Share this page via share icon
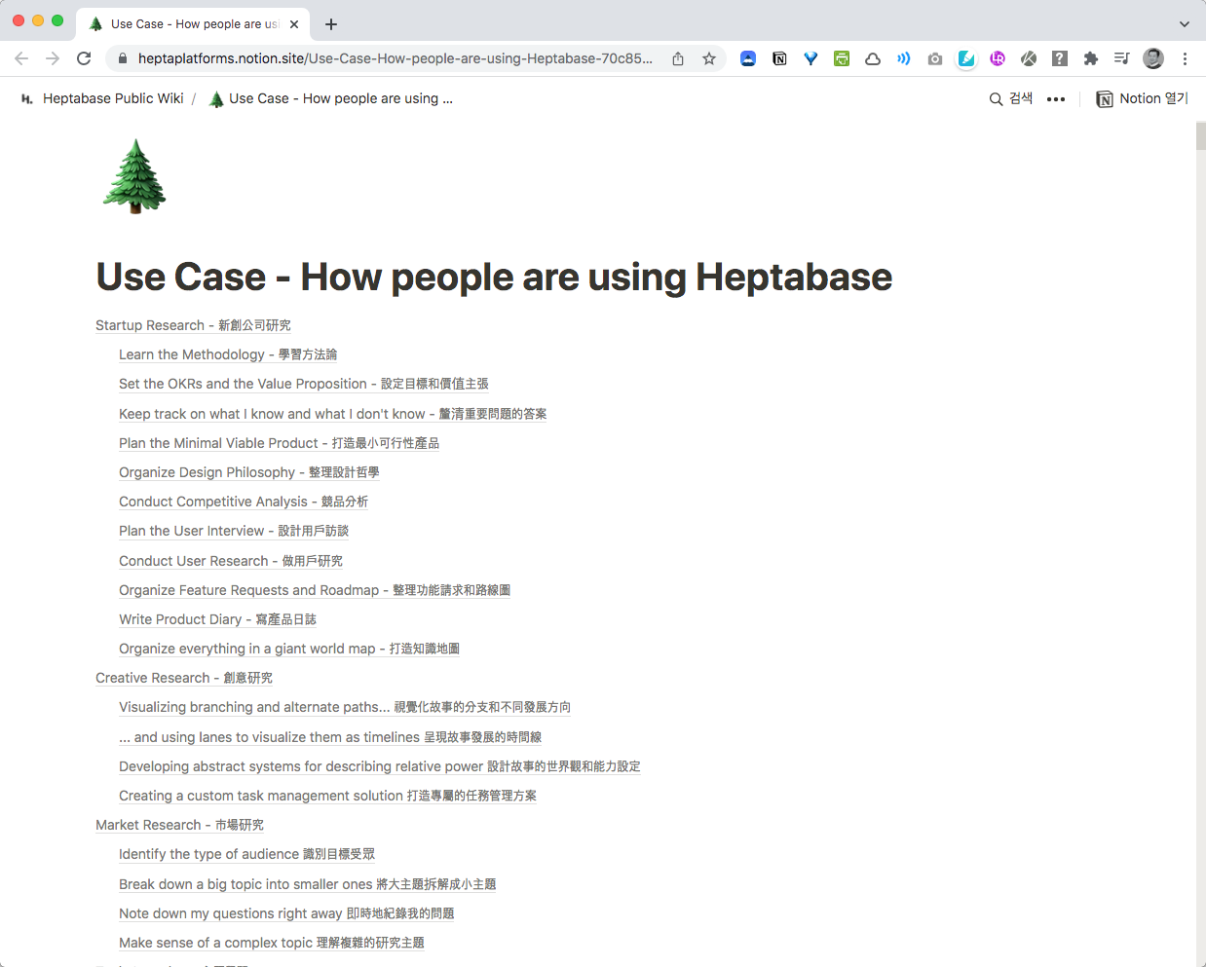Image resolution: width=1206 pixels, height=967 pixels. pos(678,58)
